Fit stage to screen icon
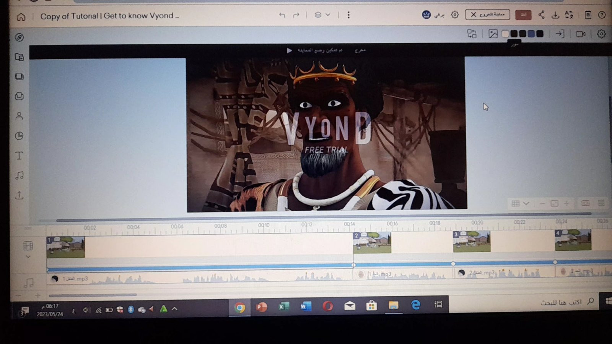Image resolution: width=612 pixels, height=344 pixels. point(554,204)
